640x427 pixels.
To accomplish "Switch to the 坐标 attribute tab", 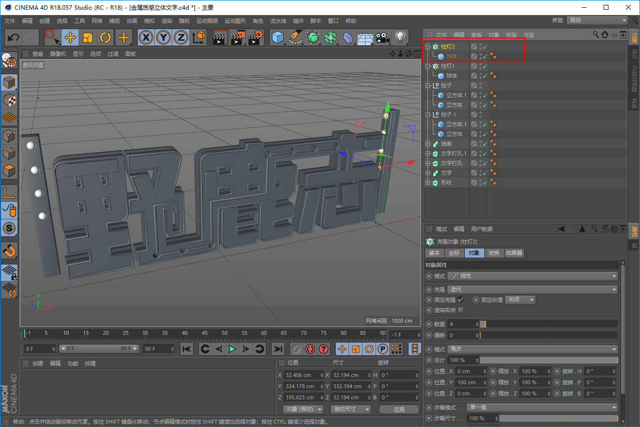I will [454, 253].
